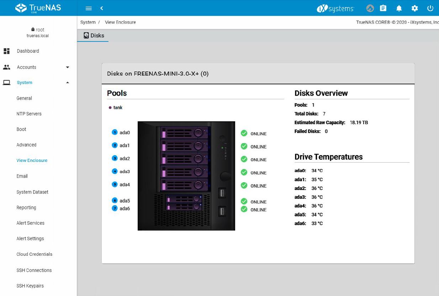The height and width of the screenshot is (296, 439).
Task: Click the ONLINE check icon for ada6
Action: 244,209
